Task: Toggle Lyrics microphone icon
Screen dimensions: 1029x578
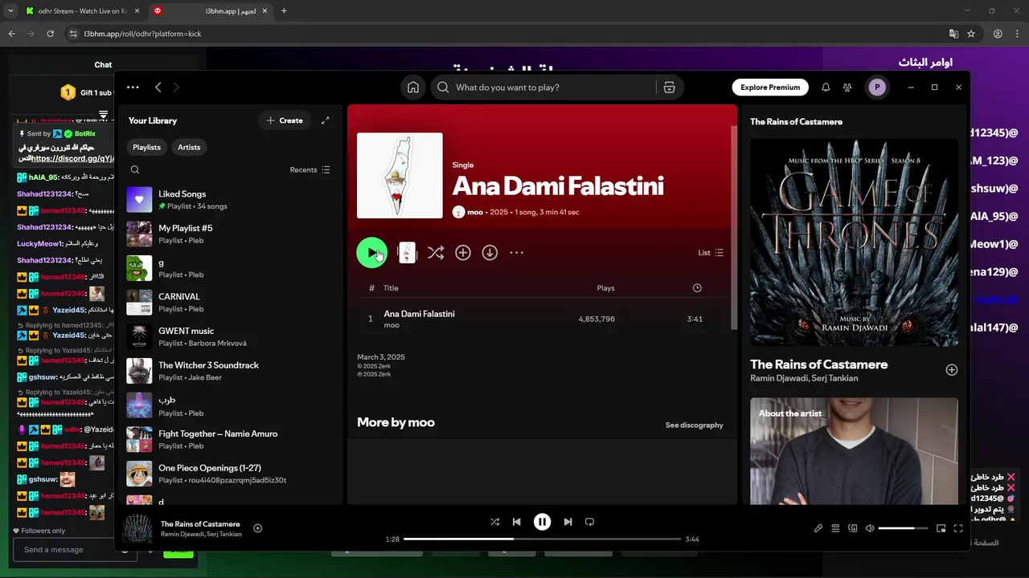Action: point(818,528)
